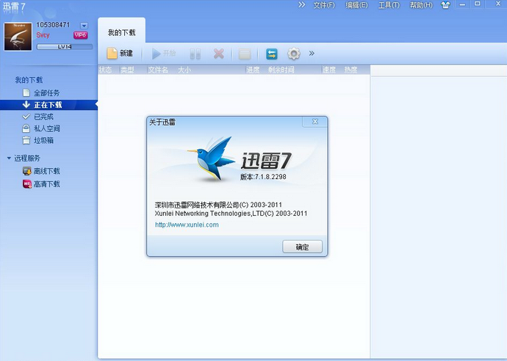
Task: Collapse the 远程服务 remote services section
Action: point(9,158)
